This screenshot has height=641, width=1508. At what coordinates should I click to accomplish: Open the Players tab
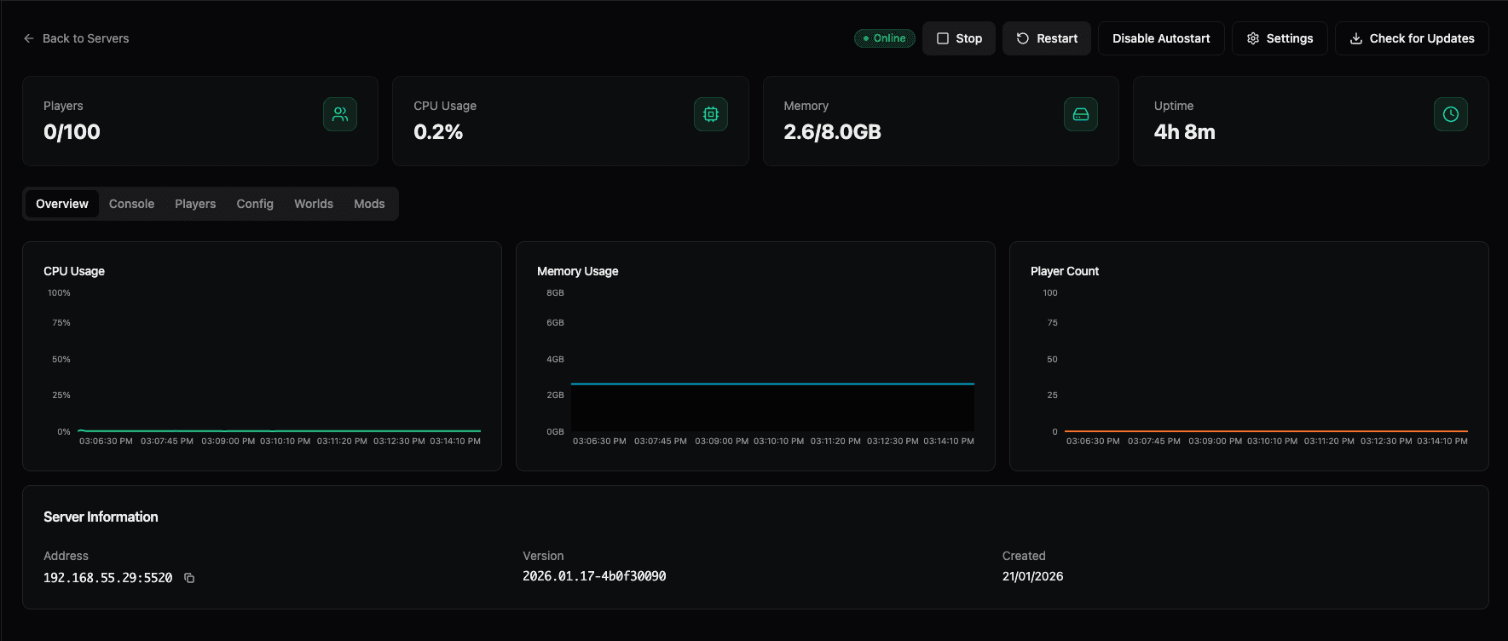click(195, 204)
